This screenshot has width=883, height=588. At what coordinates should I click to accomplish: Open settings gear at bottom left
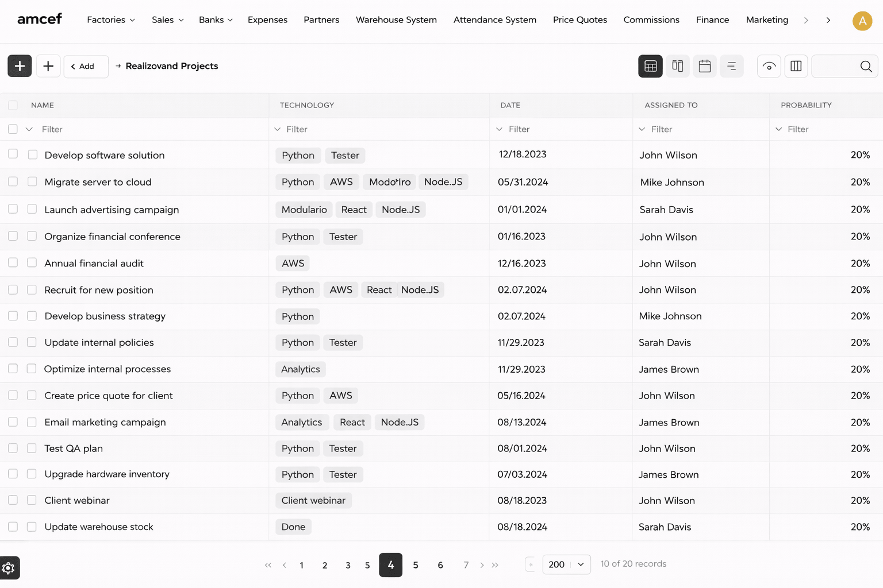(x=9, y=568)
